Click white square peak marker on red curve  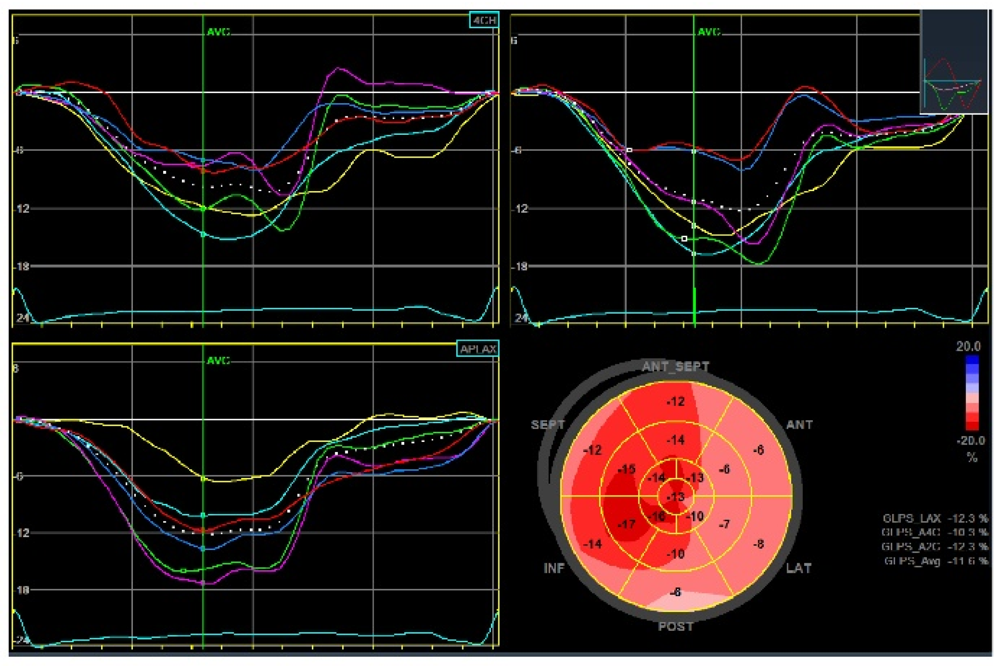click(x=629, y=150)
